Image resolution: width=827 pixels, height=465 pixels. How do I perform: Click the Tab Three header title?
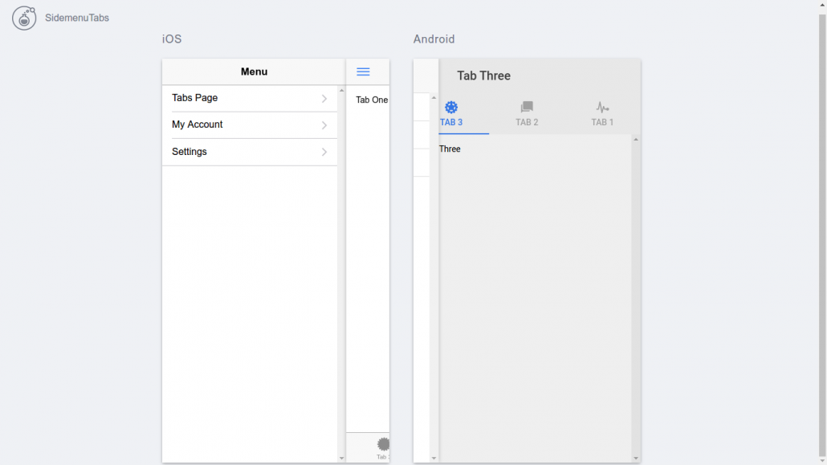(x=483, y=75)
